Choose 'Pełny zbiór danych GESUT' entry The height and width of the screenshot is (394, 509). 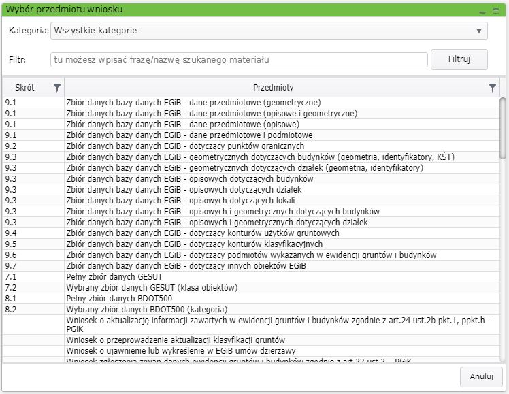pos(114,277)
